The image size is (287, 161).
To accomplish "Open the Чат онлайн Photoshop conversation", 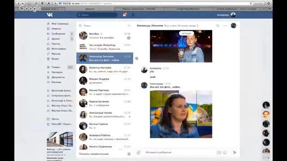I will (104, 47).
